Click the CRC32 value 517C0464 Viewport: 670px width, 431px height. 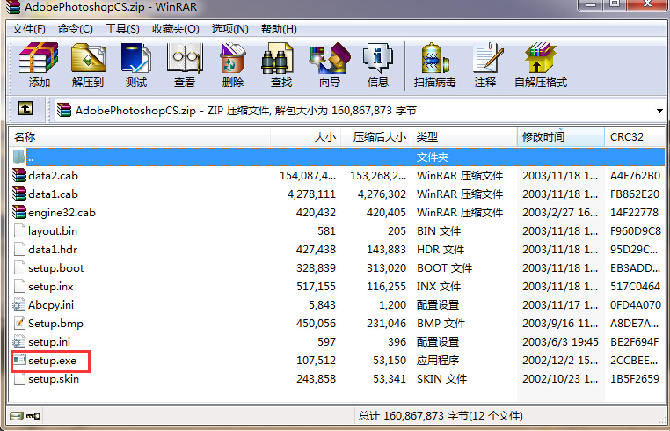pos(635,287)
